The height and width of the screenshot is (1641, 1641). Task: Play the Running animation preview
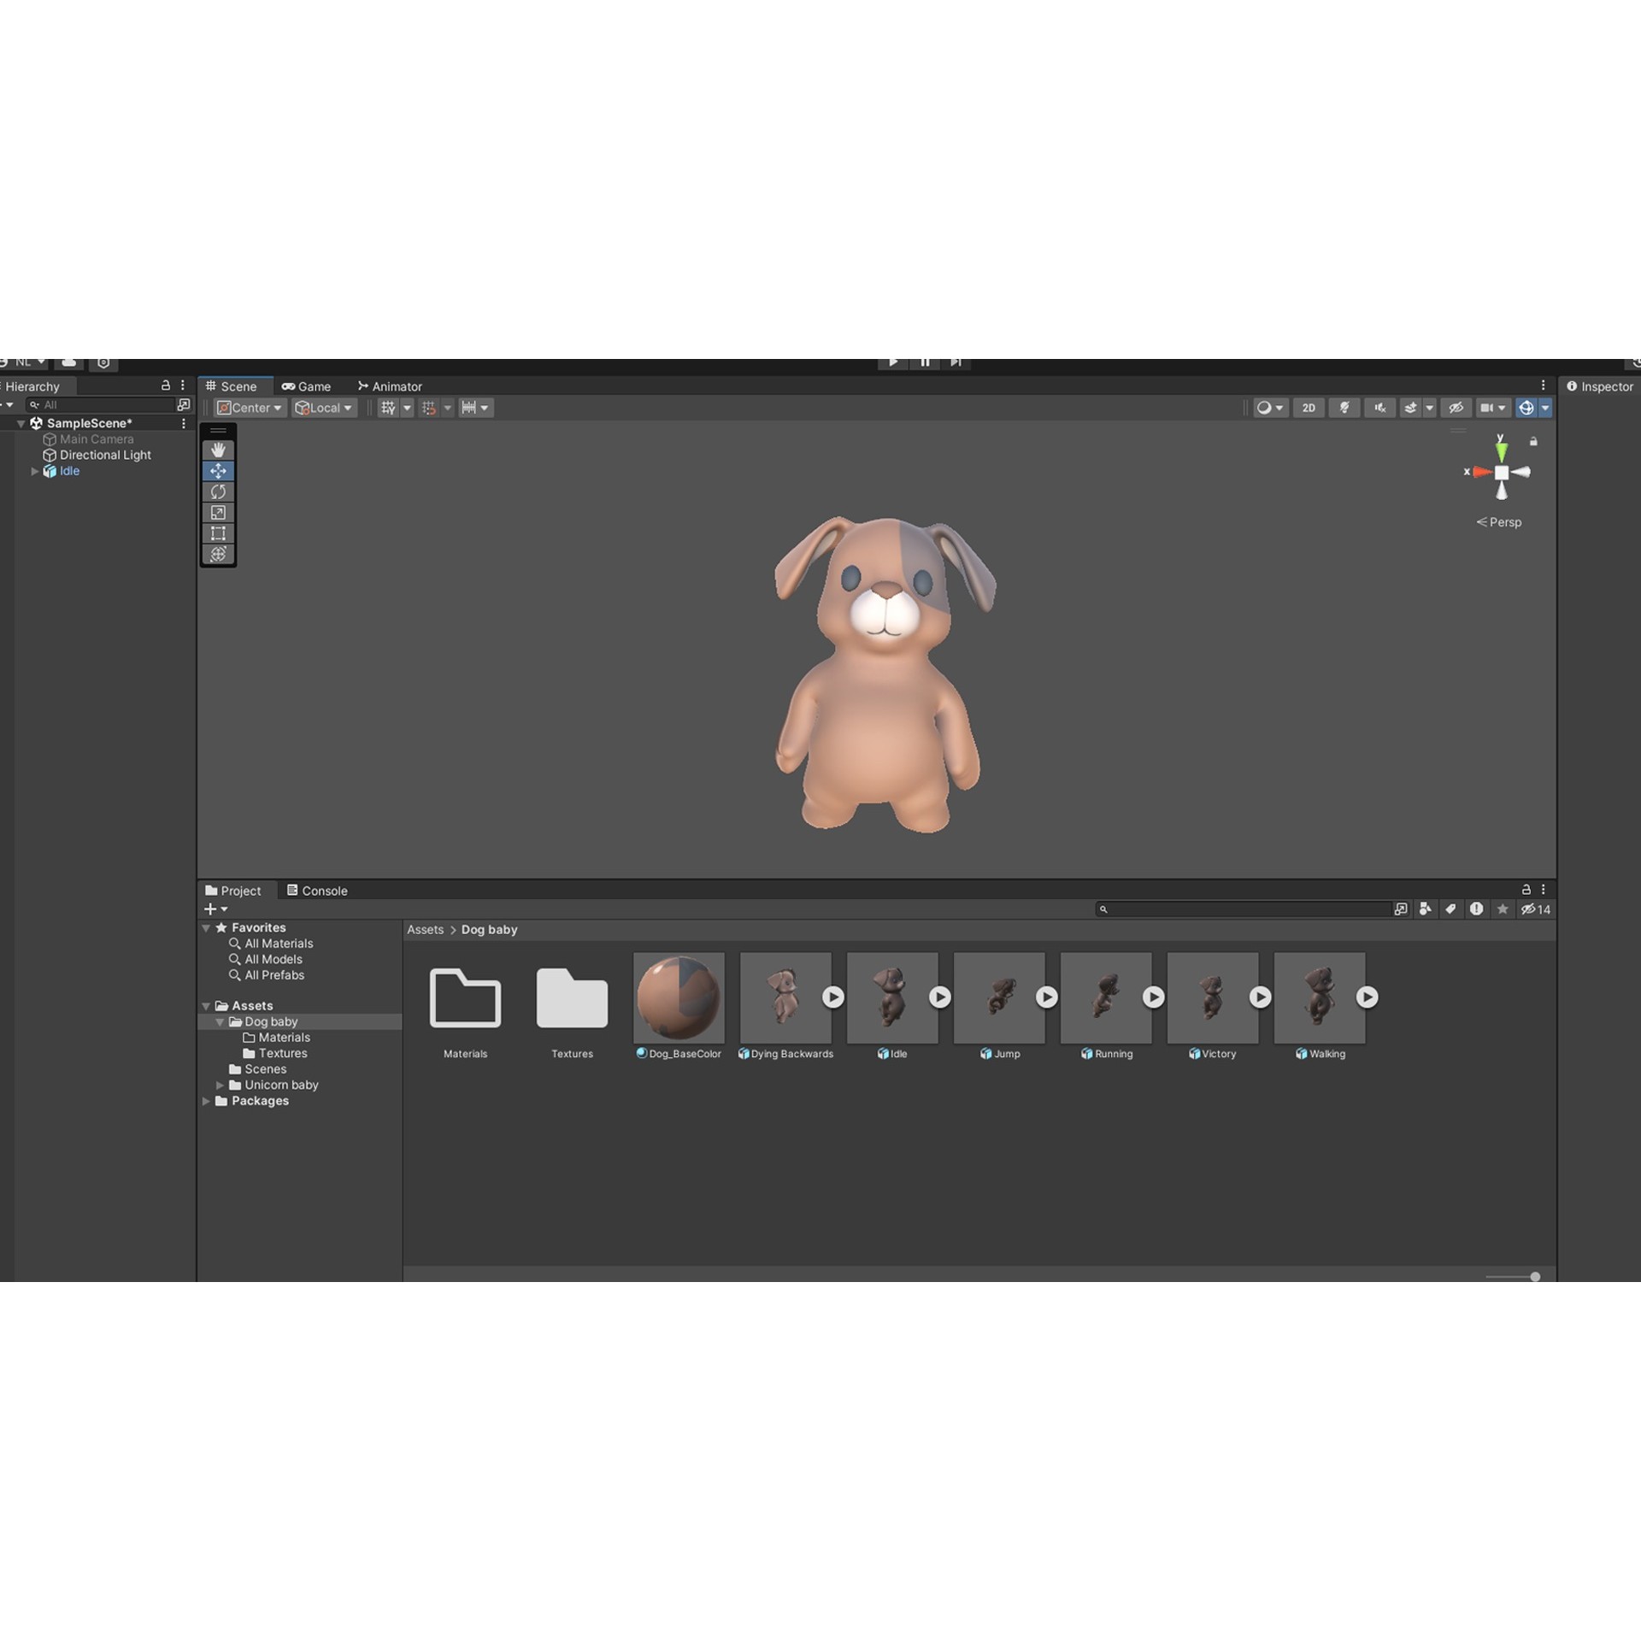1153,997
